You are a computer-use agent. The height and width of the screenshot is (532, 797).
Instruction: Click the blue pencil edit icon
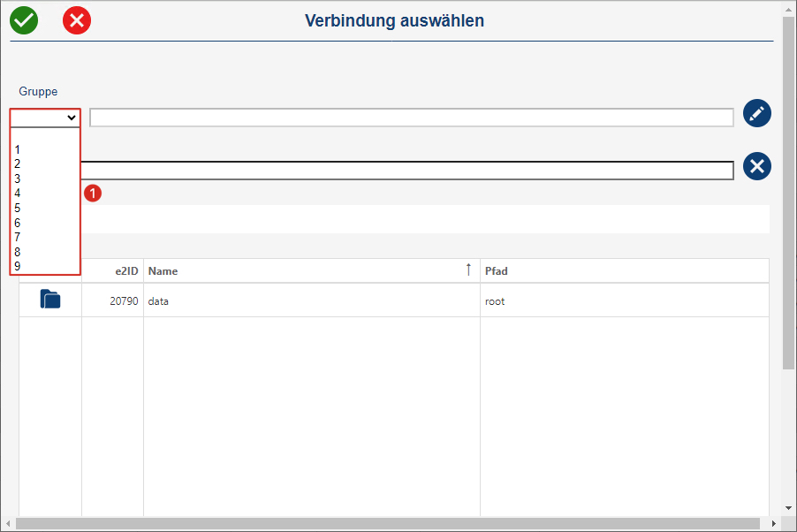757,113
